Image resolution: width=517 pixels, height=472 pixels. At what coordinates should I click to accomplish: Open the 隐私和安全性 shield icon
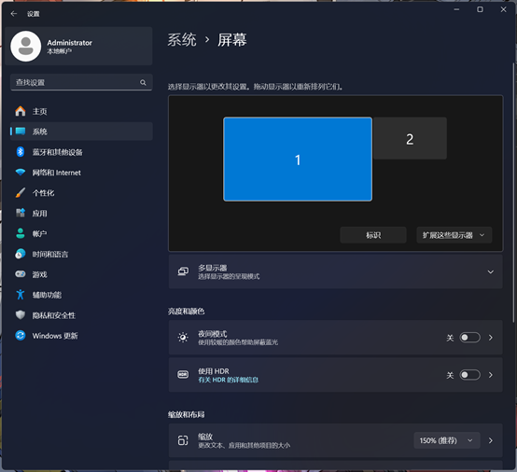(21, 314)
